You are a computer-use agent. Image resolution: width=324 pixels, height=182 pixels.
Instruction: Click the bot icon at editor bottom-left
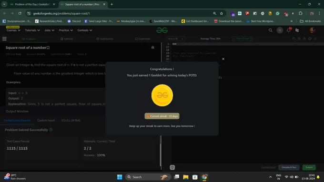tap(172, 167)
